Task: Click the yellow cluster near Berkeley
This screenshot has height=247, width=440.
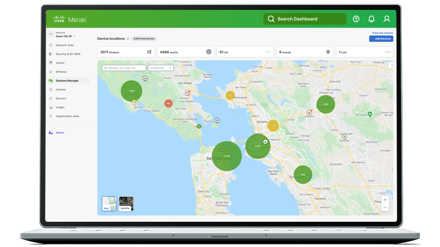Action: point(273,126)
